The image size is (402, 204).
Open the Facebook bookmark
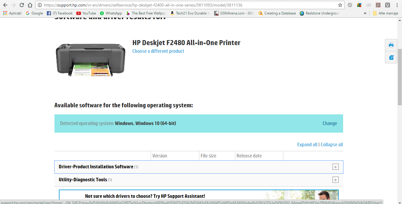(60, 13)
